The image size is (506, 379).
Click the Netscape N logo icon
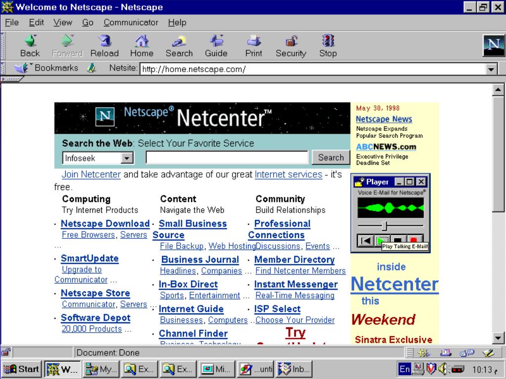493,45
